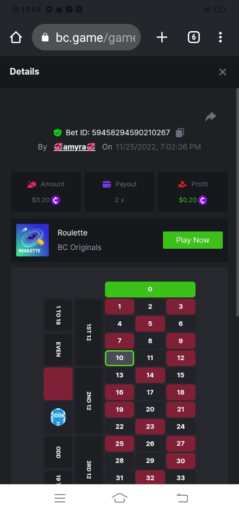Close the Details panel
The image size is (239, 512).
(x=222, y=72)
